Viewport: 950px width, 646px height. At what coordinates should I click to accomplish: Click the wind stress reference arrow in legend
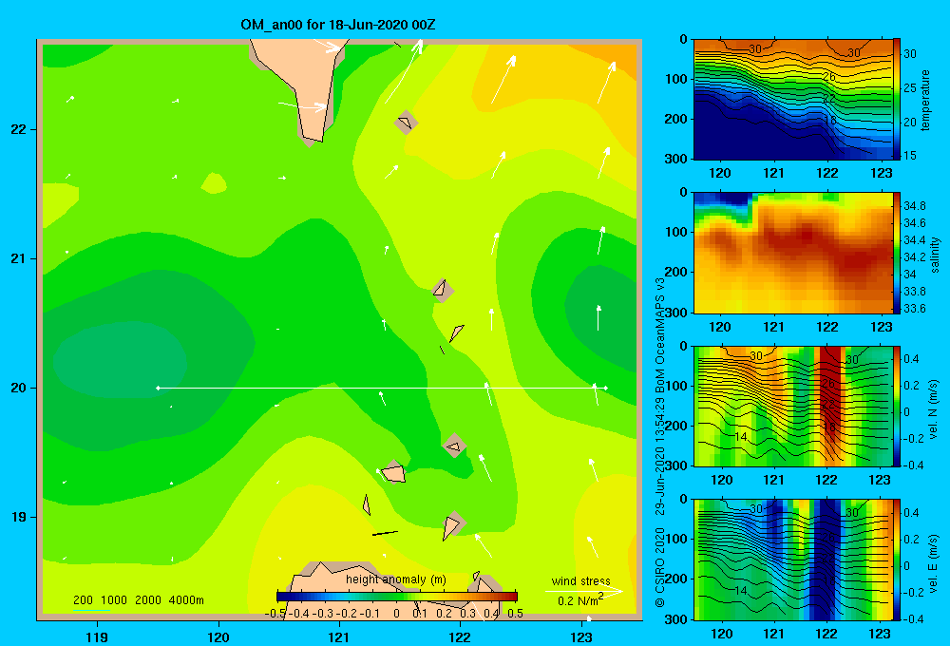click(x=583, y=590)
